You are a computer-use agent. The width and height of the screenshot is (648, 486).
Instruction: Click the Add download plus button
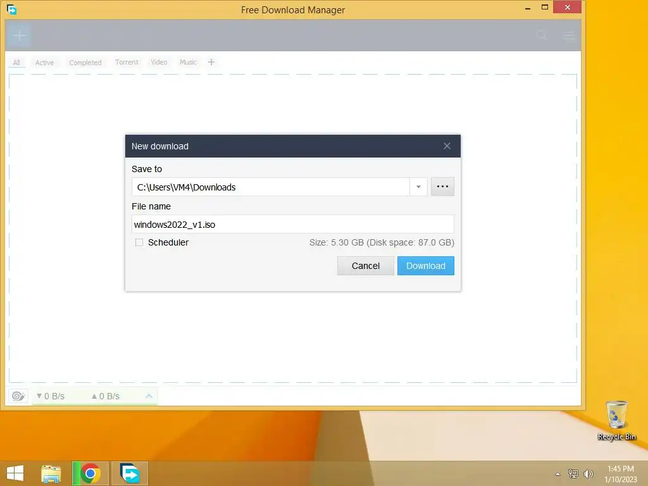pos(19,35)
